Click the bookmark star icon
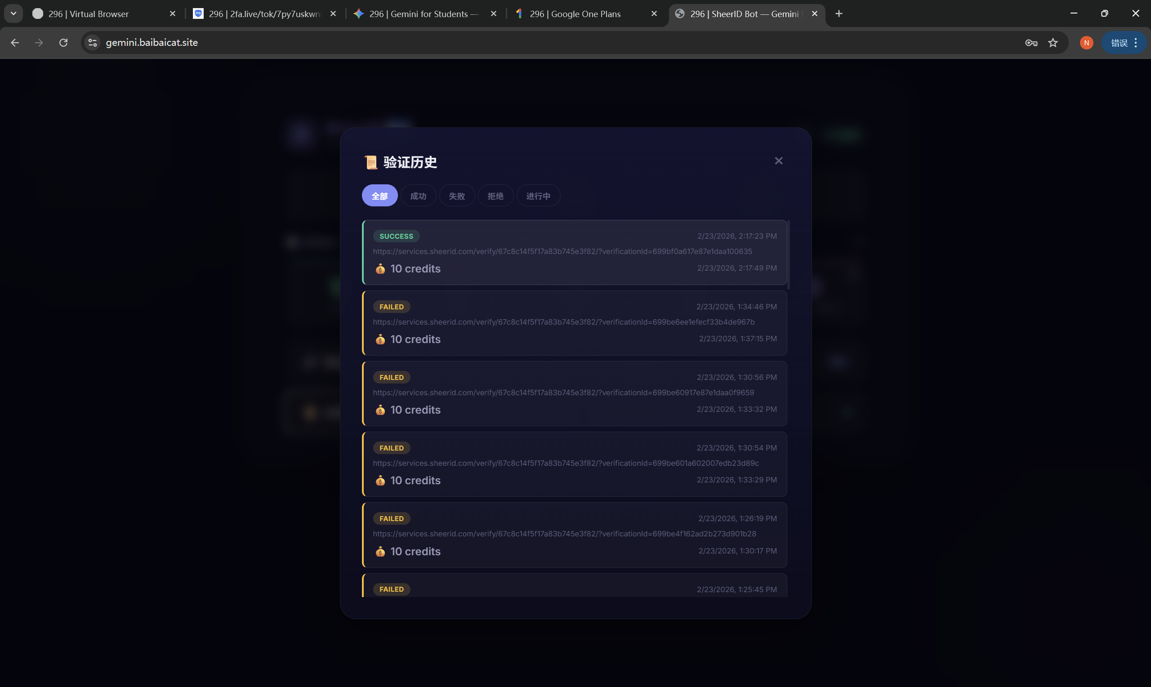Viewport: 1151px width, 687px height. (1053, 43)
